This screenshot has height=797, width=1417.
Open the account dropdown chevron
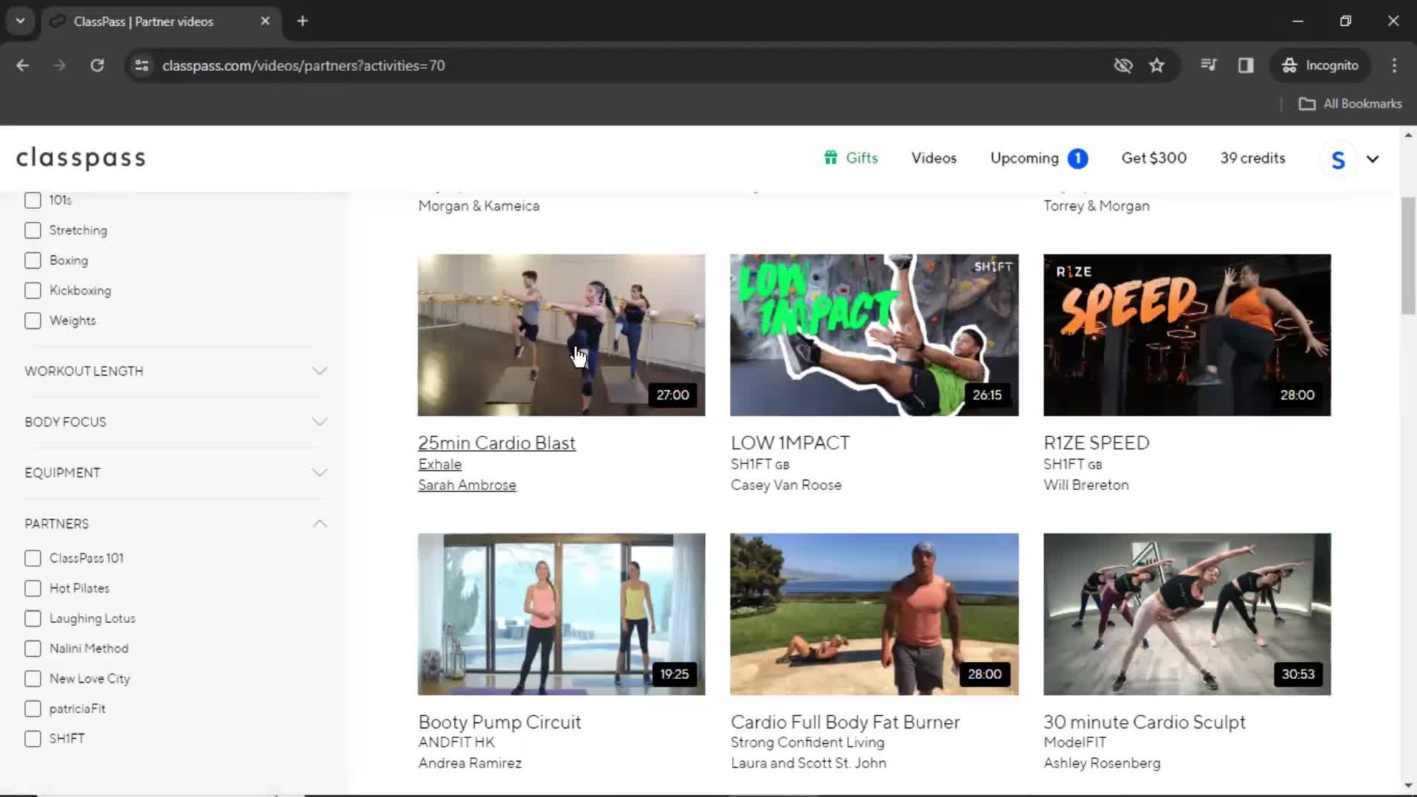tap(1373, 159)
